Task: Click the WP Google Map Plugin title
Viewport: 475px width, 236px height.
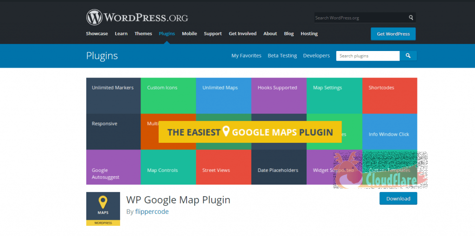Action: click(178, 200)
